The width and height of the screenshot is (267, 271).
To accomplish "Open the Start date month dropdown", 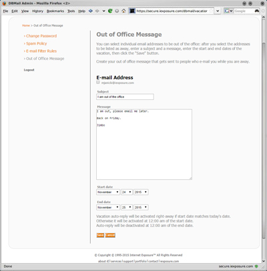I will pyautogui.click(x=108, y=192).
